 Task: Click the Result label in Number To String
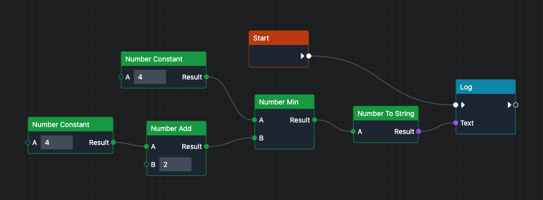coord(404,131)
